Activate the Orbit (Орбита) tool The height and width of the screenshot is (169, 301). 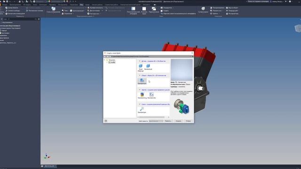pos(214,14)
